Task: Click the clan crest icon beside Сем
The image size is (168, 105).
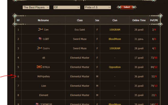Action: click(40, 30)
